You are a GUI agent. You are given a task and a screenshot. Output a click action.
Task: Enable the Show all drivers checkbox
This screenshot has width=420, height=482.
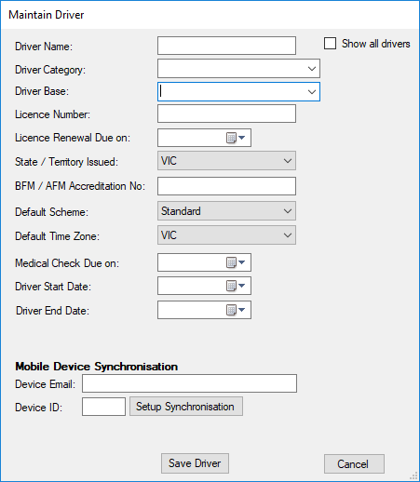tap(330, 44)
